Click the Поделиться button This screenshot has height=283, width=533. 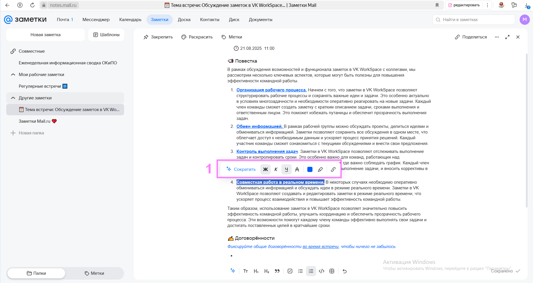pyautogui.click(x=471, y=37)
